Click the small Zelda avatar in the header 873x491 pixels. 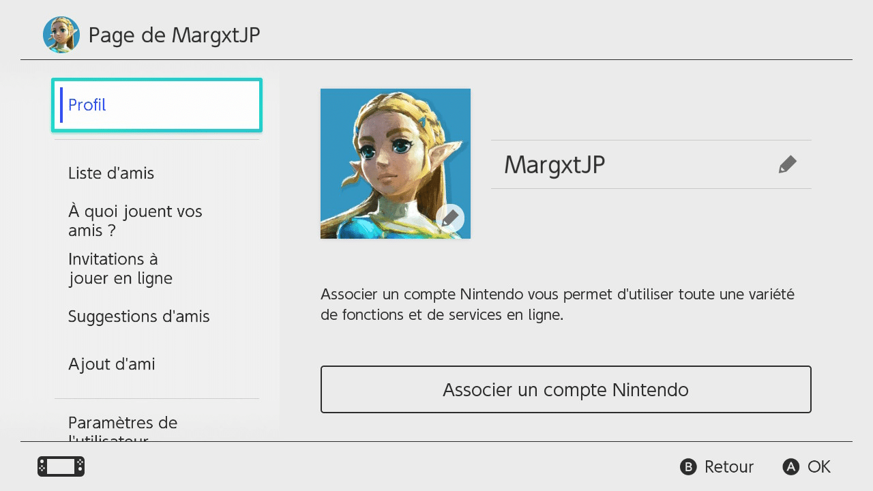[61, 35]
